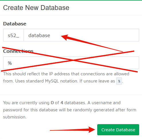142x139 pixels.
Task: Focus the Connections input containing %
Action: point(71,63)
